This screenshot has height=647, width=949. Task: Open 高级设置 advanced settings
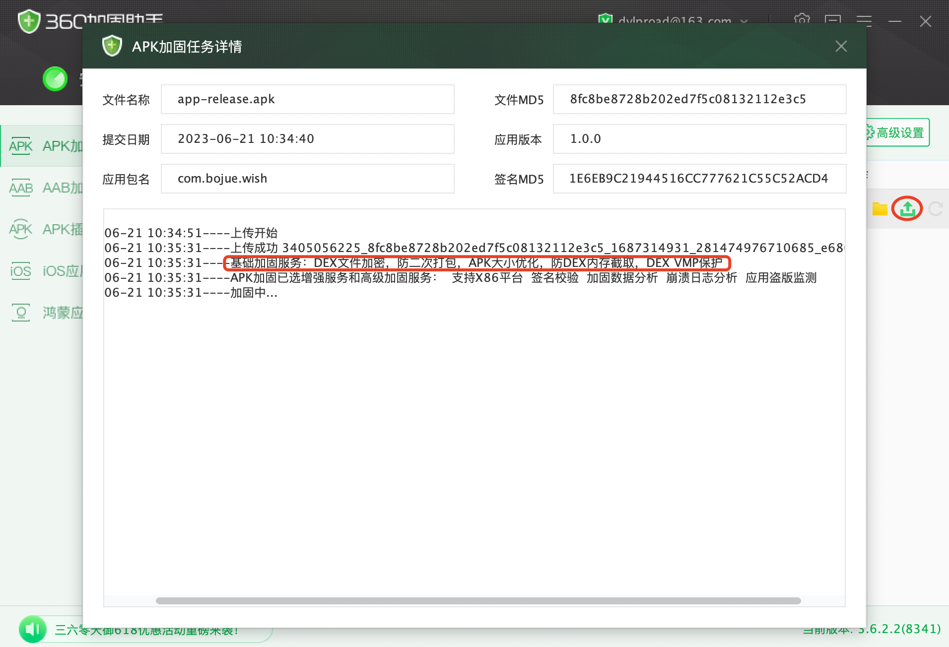point(898,132)
